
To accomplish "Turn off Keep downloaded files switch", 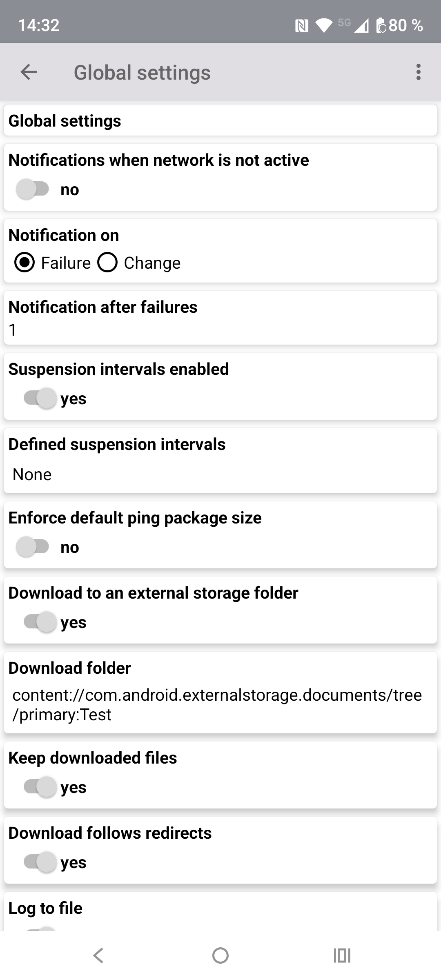I will point(40,787).
